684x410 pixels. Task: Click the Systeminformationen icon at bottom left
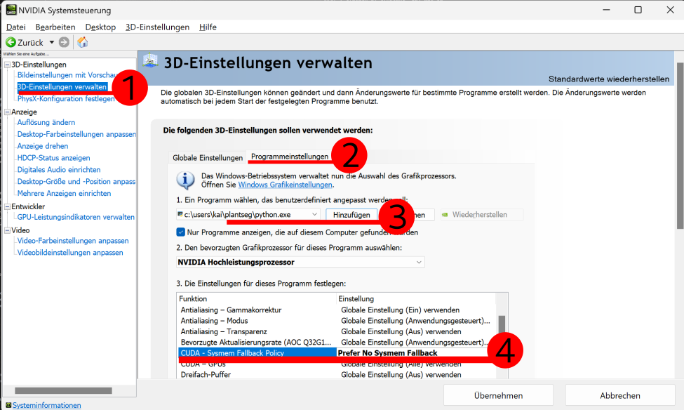(7, 405)
